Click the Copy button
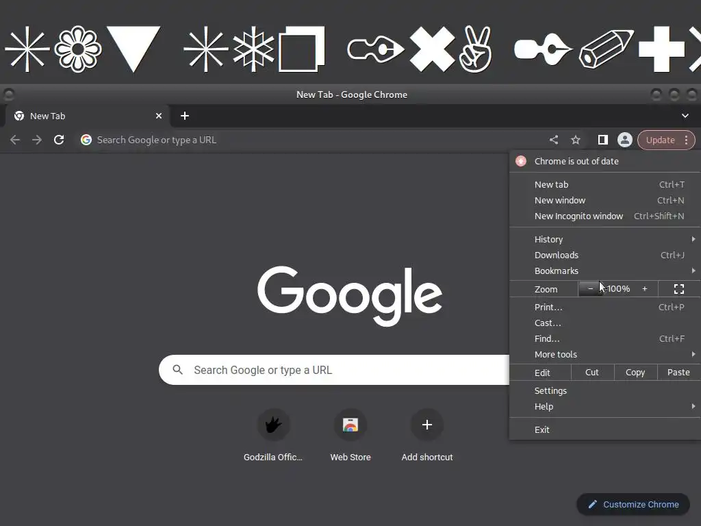This screenshot has width=701, height=526. pyautogui.click(x=635, y=372)
